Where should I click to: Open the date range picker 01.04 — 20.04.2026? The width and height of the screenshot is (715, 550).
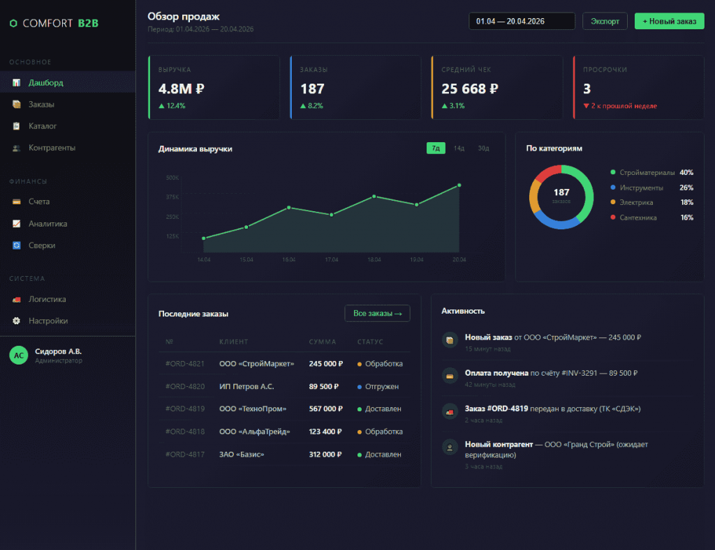[522, 22]
